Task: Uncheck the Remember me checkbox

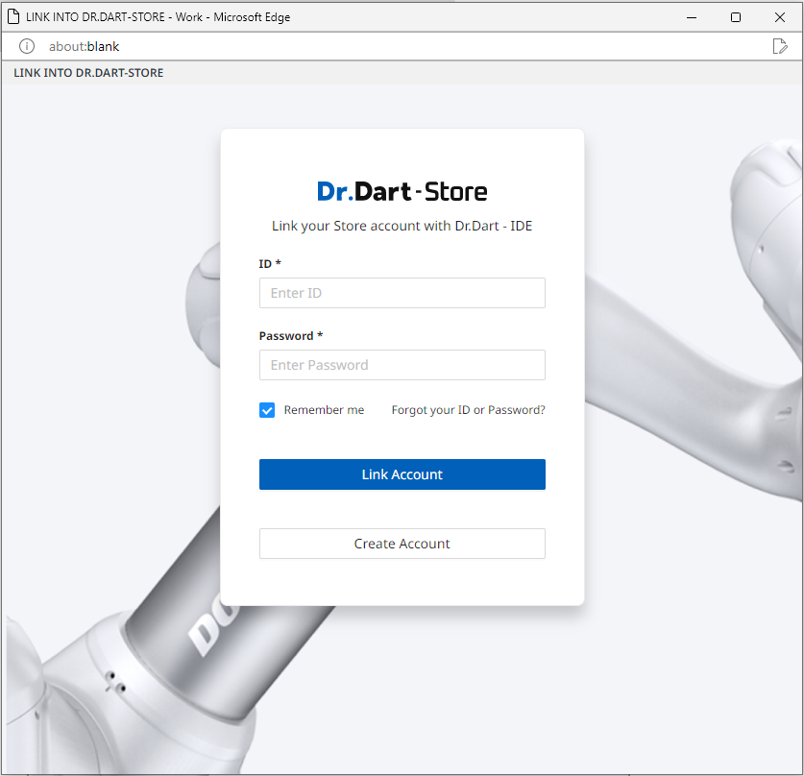Action: pos(267,410)
